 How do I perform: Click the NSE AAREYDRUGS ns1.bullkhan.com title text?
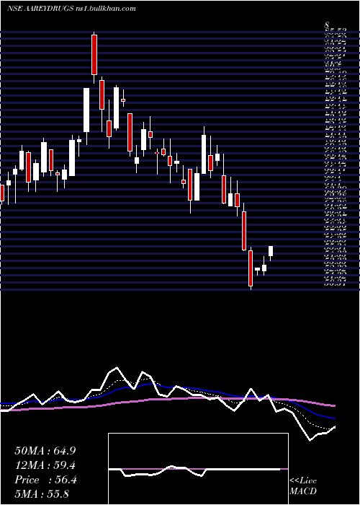tap(71, 9)
